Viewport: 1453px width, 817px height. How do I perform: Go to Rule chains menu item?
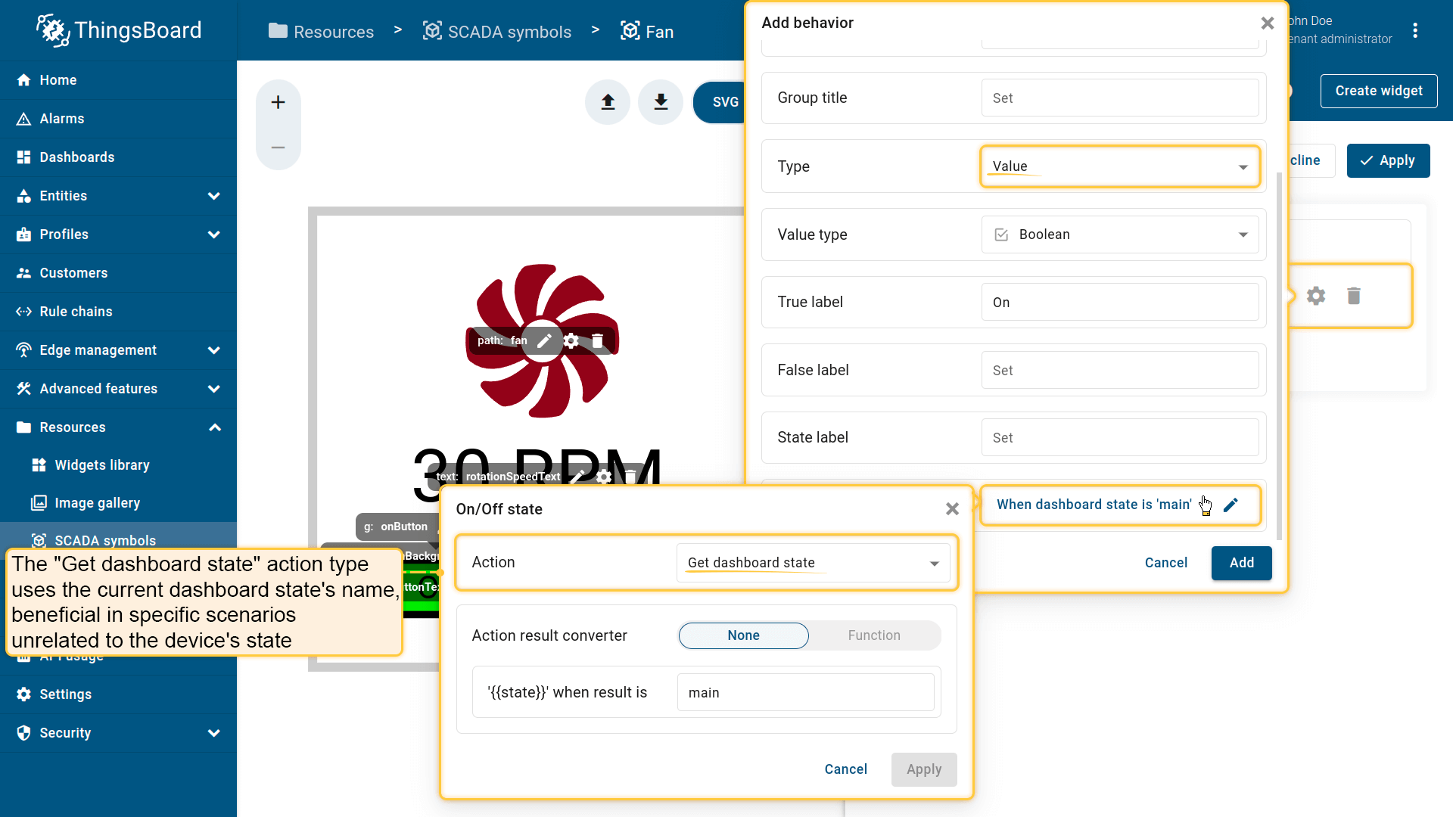tap(76, 312)
